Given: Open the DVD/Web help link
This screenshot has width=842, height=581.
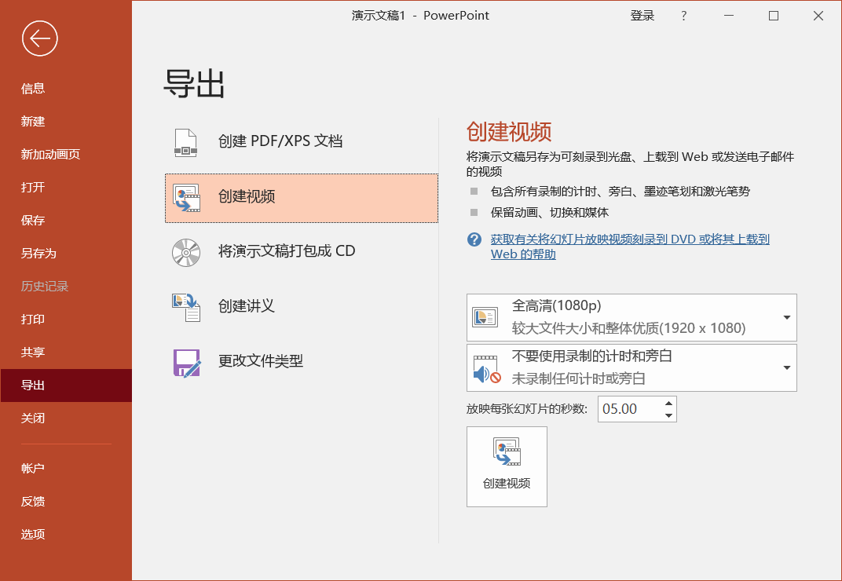Looking at the screenshot, I should coord(630,247).
